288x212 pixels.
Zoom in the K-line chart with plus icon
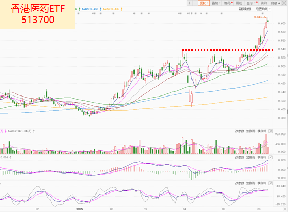click(x=189, y=3)
